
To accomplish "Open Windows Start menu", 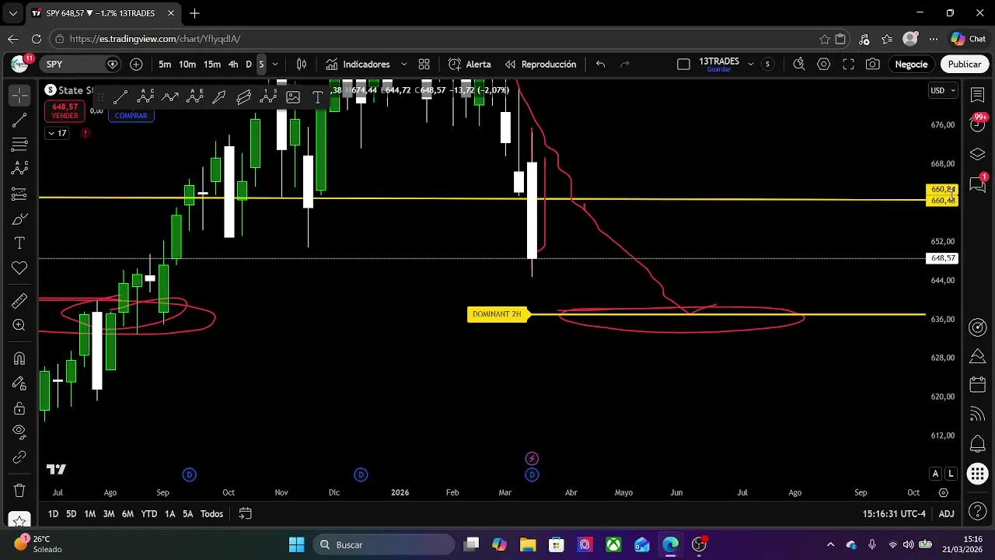I will (x=296, y=544).
